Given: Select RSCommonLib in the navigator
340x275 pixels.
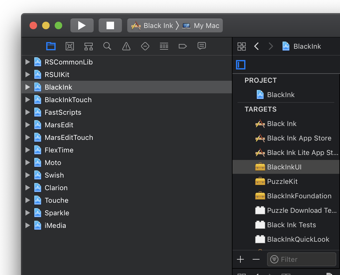Looking at the screenshot, I should point(127,62).
